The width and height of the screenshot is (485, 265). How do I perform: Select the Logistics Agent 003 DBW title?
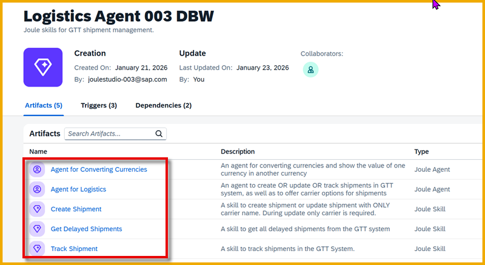(119, 16)
